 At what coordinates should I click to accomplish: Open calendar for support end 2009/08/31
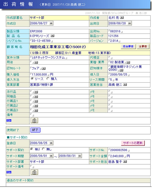(x=80, y=156)
